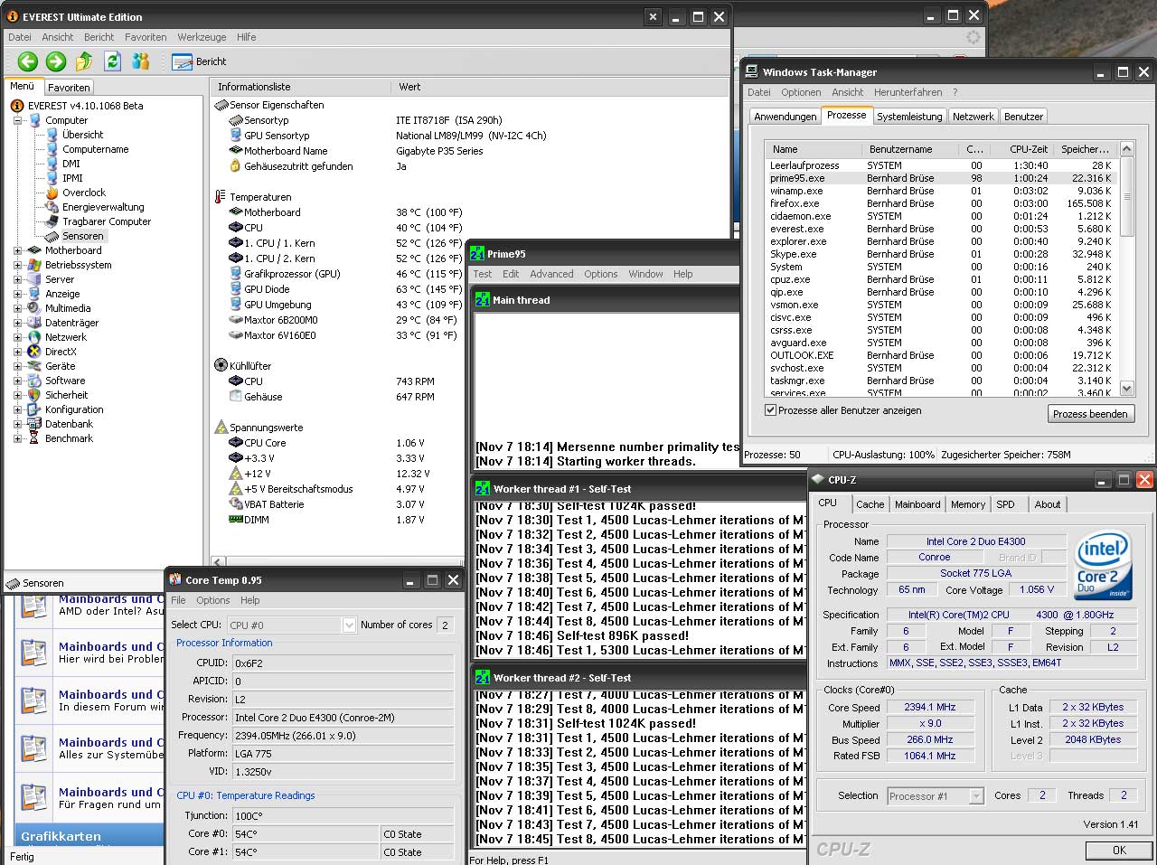The image size is (1157, 865).
Task: Click the Prime95 Main thread window icon
Action: [483, 300]
